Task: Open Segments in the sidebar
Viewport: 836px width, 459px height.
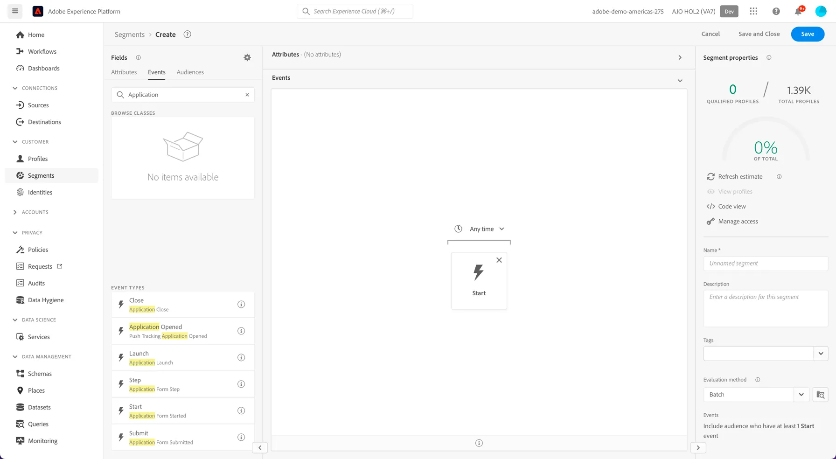Action: pyautogui.click(x=52, y=175)
